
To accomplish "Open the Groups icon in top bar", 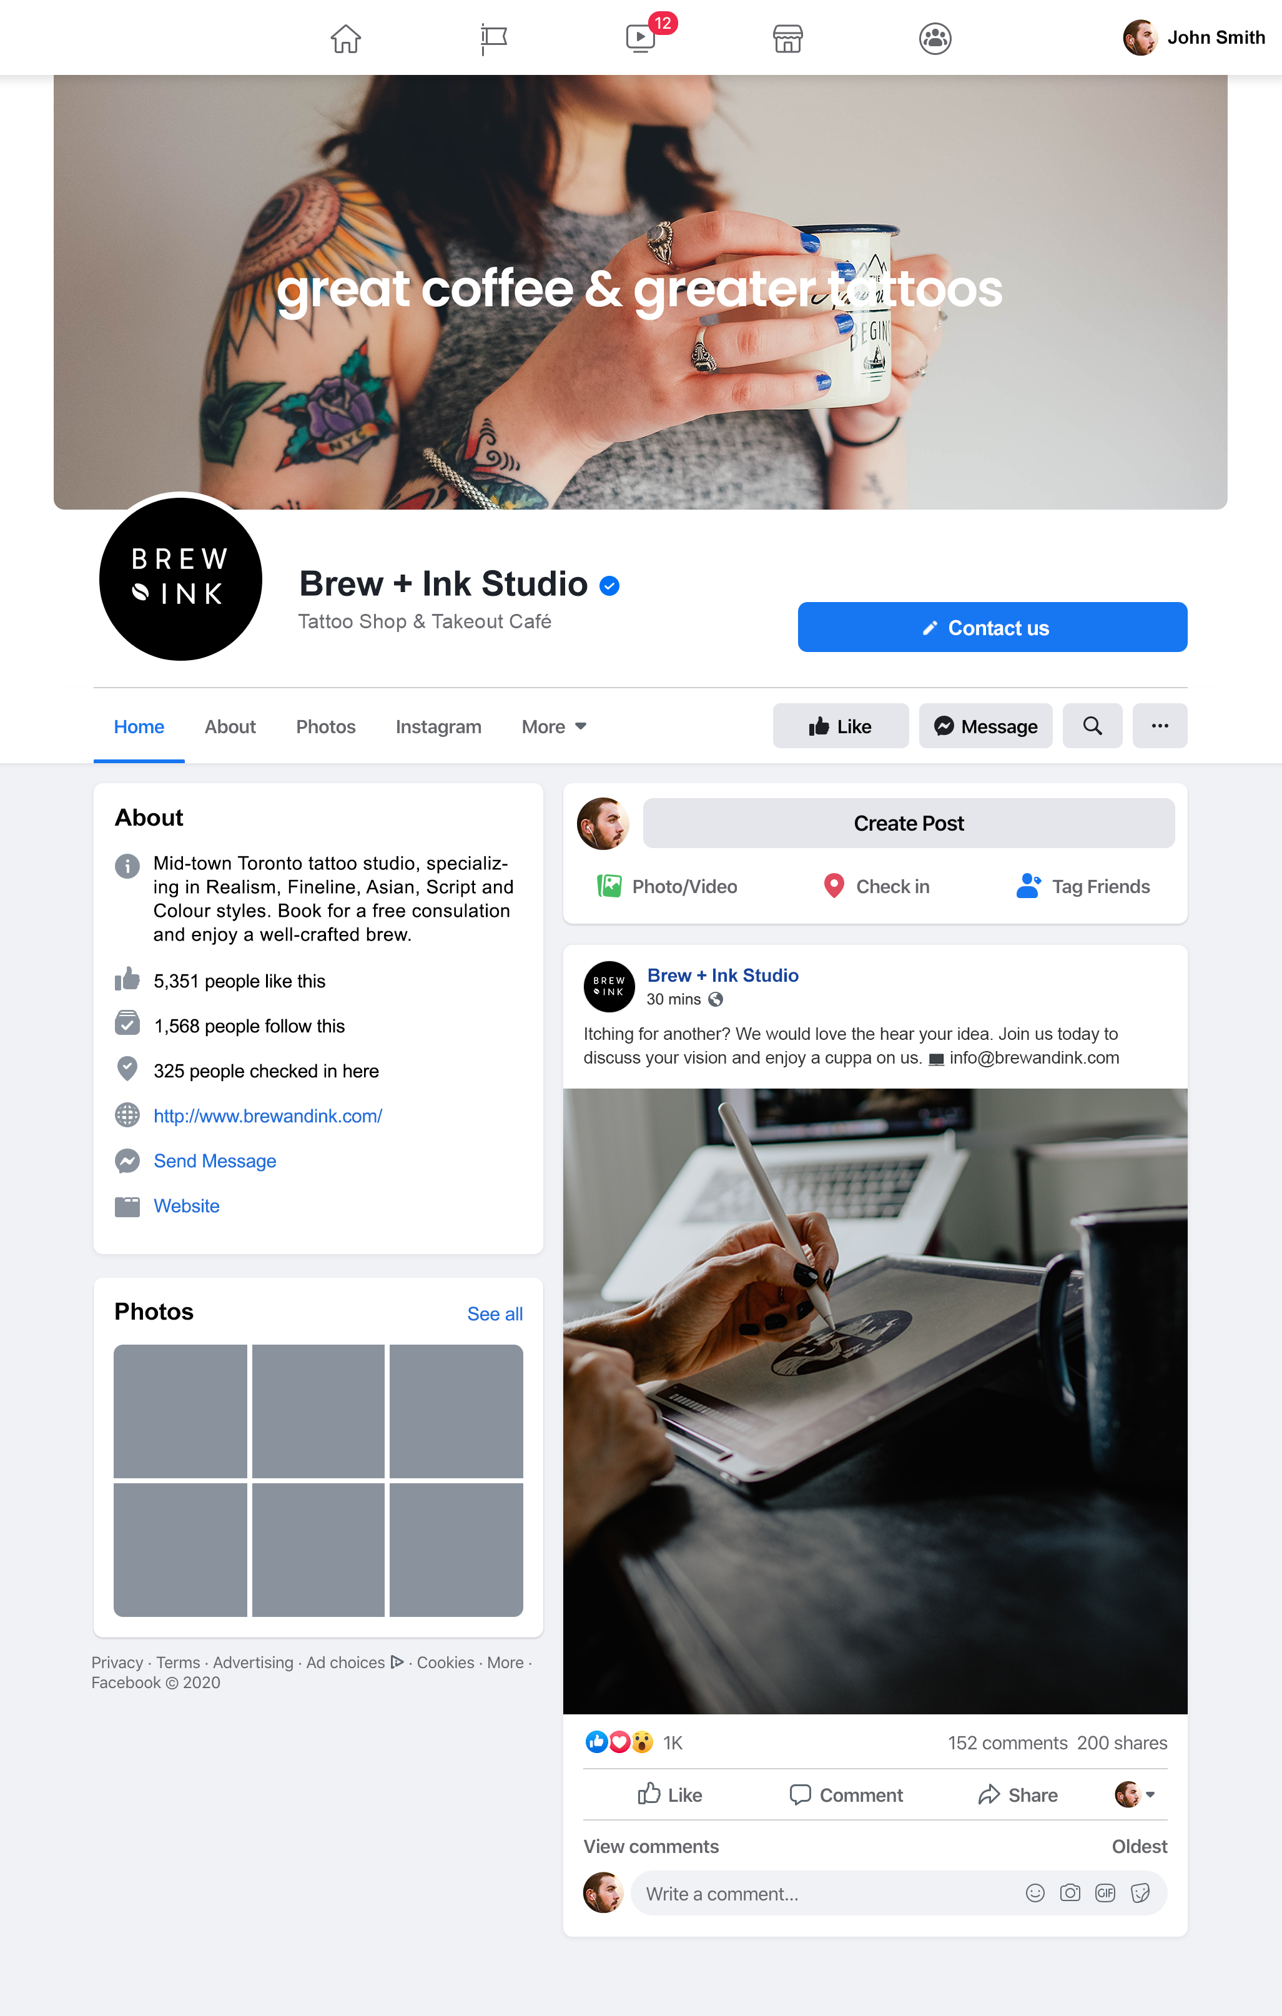I will [x=935, y=39].
